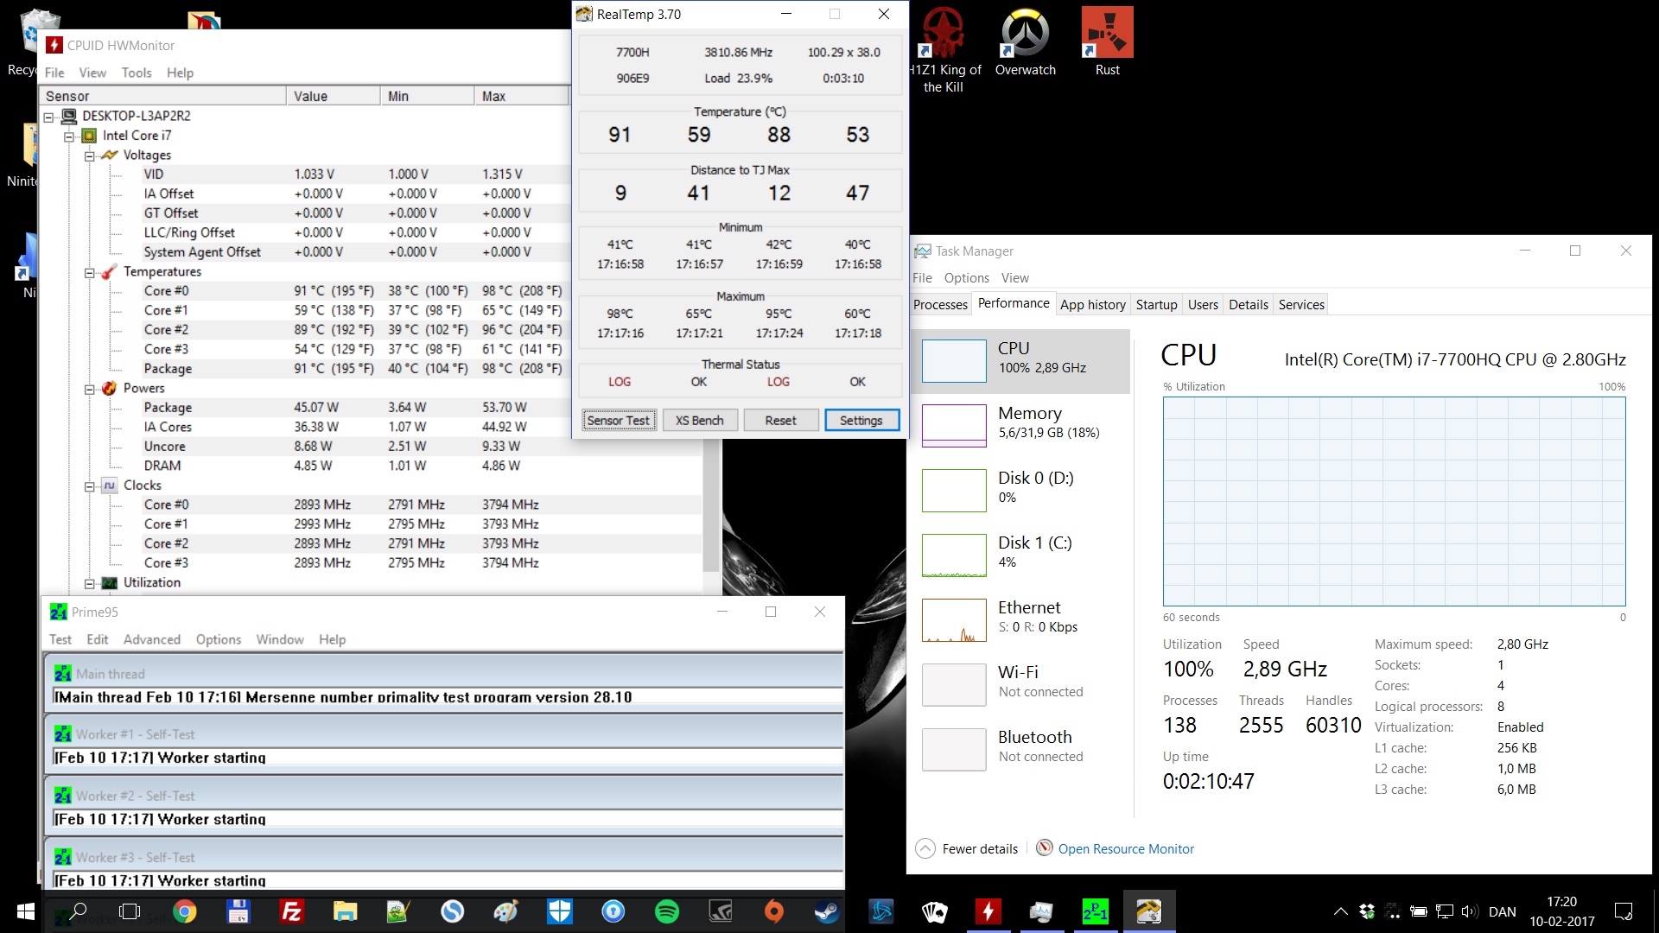Image resolution: width=1659 pixels, height=933 pixels.
Task: Collapse the Voltages tree node
Action: 90,155
